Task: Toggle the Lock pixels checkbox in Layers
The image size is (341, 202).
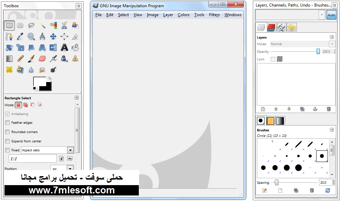Action: pos(273,59)
